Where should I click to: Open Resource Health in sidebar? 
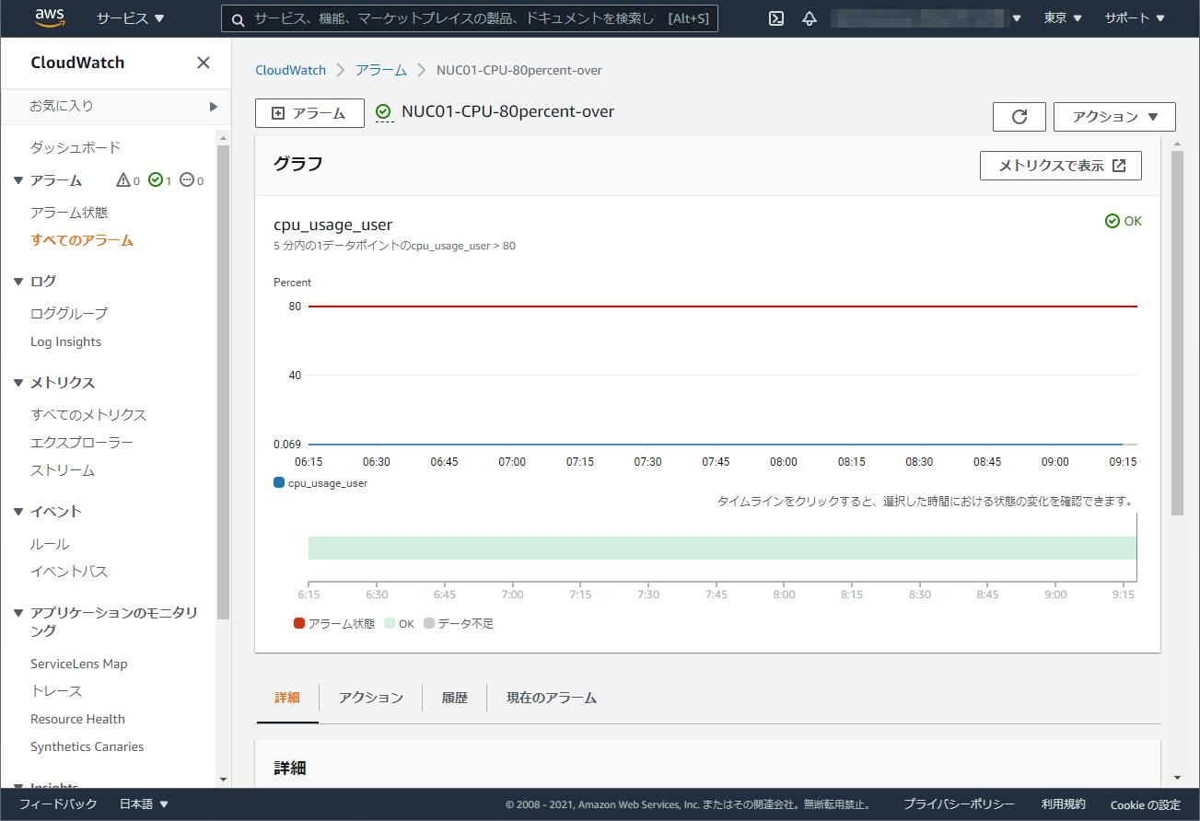tap(77, 719)
